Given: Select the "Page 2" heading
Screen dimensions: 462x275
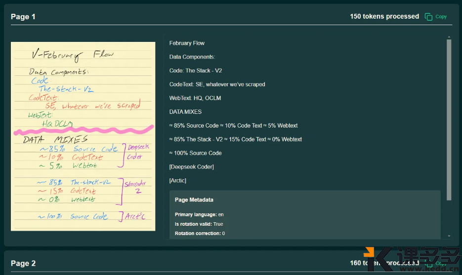Looking at the screenshot, I should click(x=23, y=263).
